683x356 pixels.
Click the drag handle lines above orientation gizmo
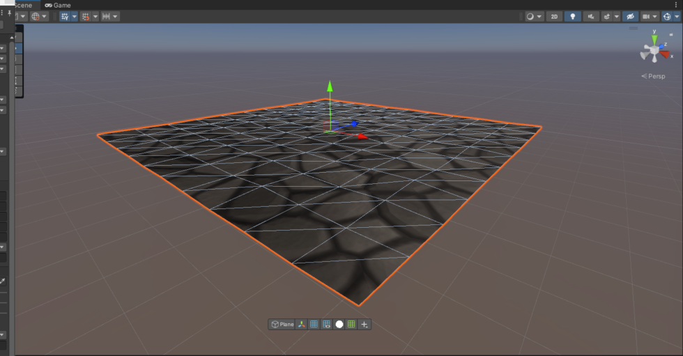click(634, 29)
